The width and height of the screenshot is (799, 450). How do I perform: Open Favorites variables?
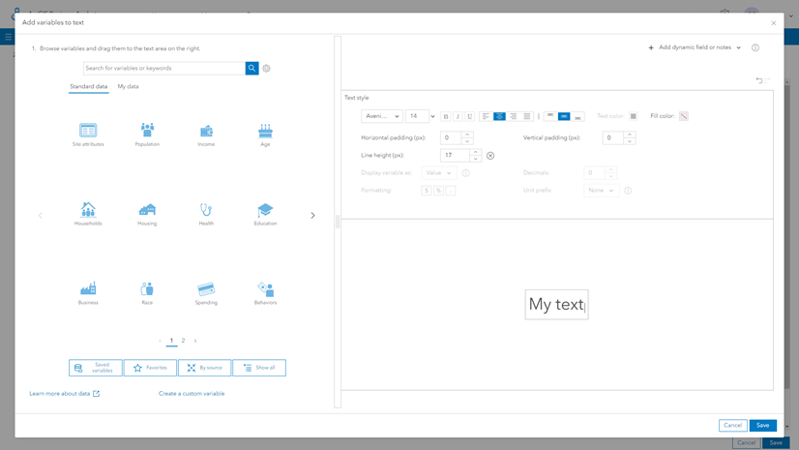(x=150, y=368)
